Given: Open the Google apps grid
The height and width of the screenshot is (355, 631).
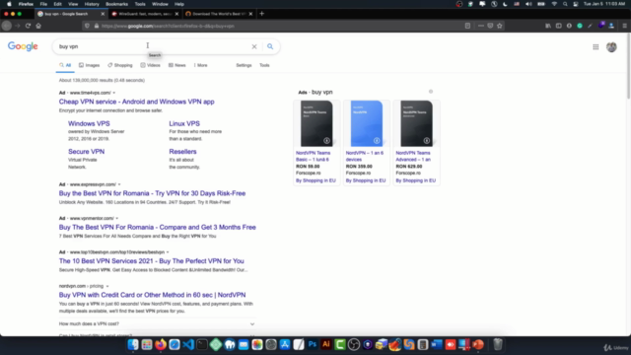Looking at the screenshot, I should coord(596,47).
